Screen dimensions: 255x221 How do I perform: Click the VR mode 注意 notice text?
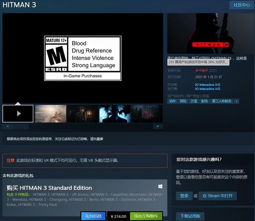coord(63,160)
